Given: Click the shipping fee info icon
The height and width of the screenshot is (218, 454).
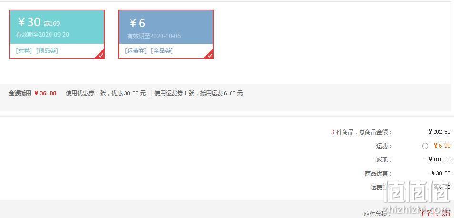Looking at the screenshot, I should [425, 146].
